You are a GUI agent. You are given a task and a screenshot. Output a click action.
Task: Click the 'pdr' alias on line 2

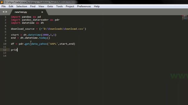click(57, 20)
